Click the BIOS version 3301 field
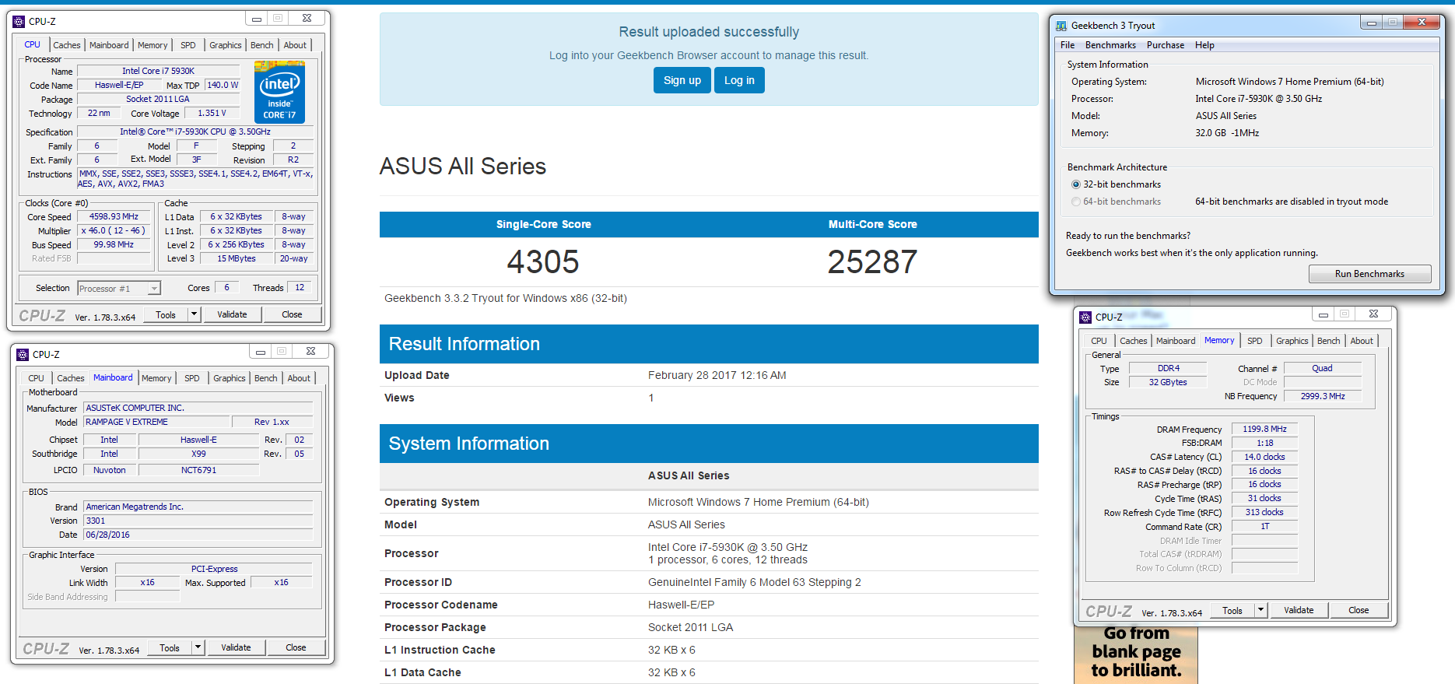This screenshot has width=1455, height=684. (198, 521)
